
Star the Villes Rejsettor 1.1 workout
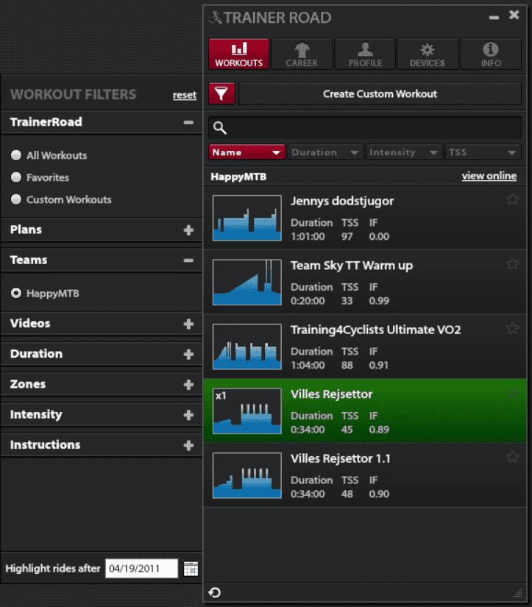point(513,457)
